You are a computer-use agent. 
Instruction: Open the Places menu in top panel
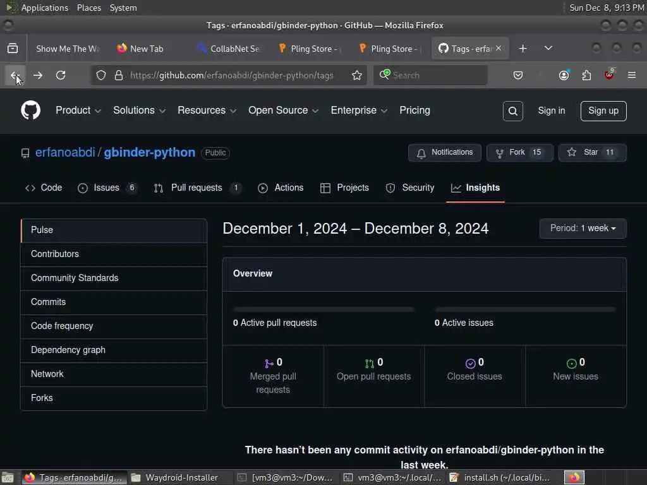click(88, 8)
